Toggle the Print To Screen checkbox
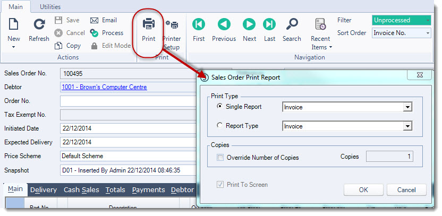This screenshot has height=216, width=442. [x=220, y=185]
